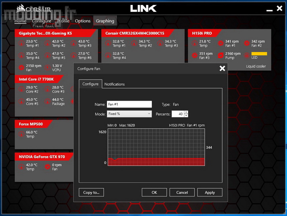Open the Home menu tab
This screenshot has height=216, width=287.
[x=20, y=21]
